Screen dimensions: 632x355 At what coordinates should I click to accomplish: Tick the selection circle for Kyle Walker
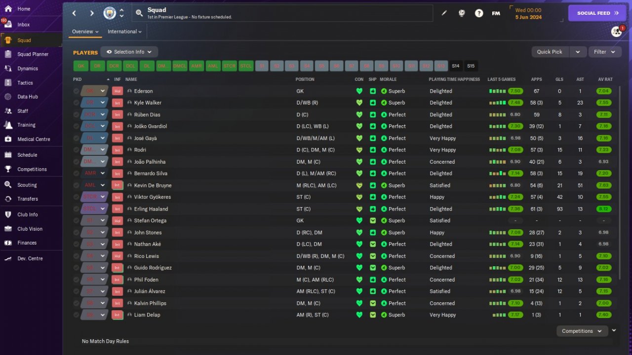pyautogui.click(x=76, y=103)
